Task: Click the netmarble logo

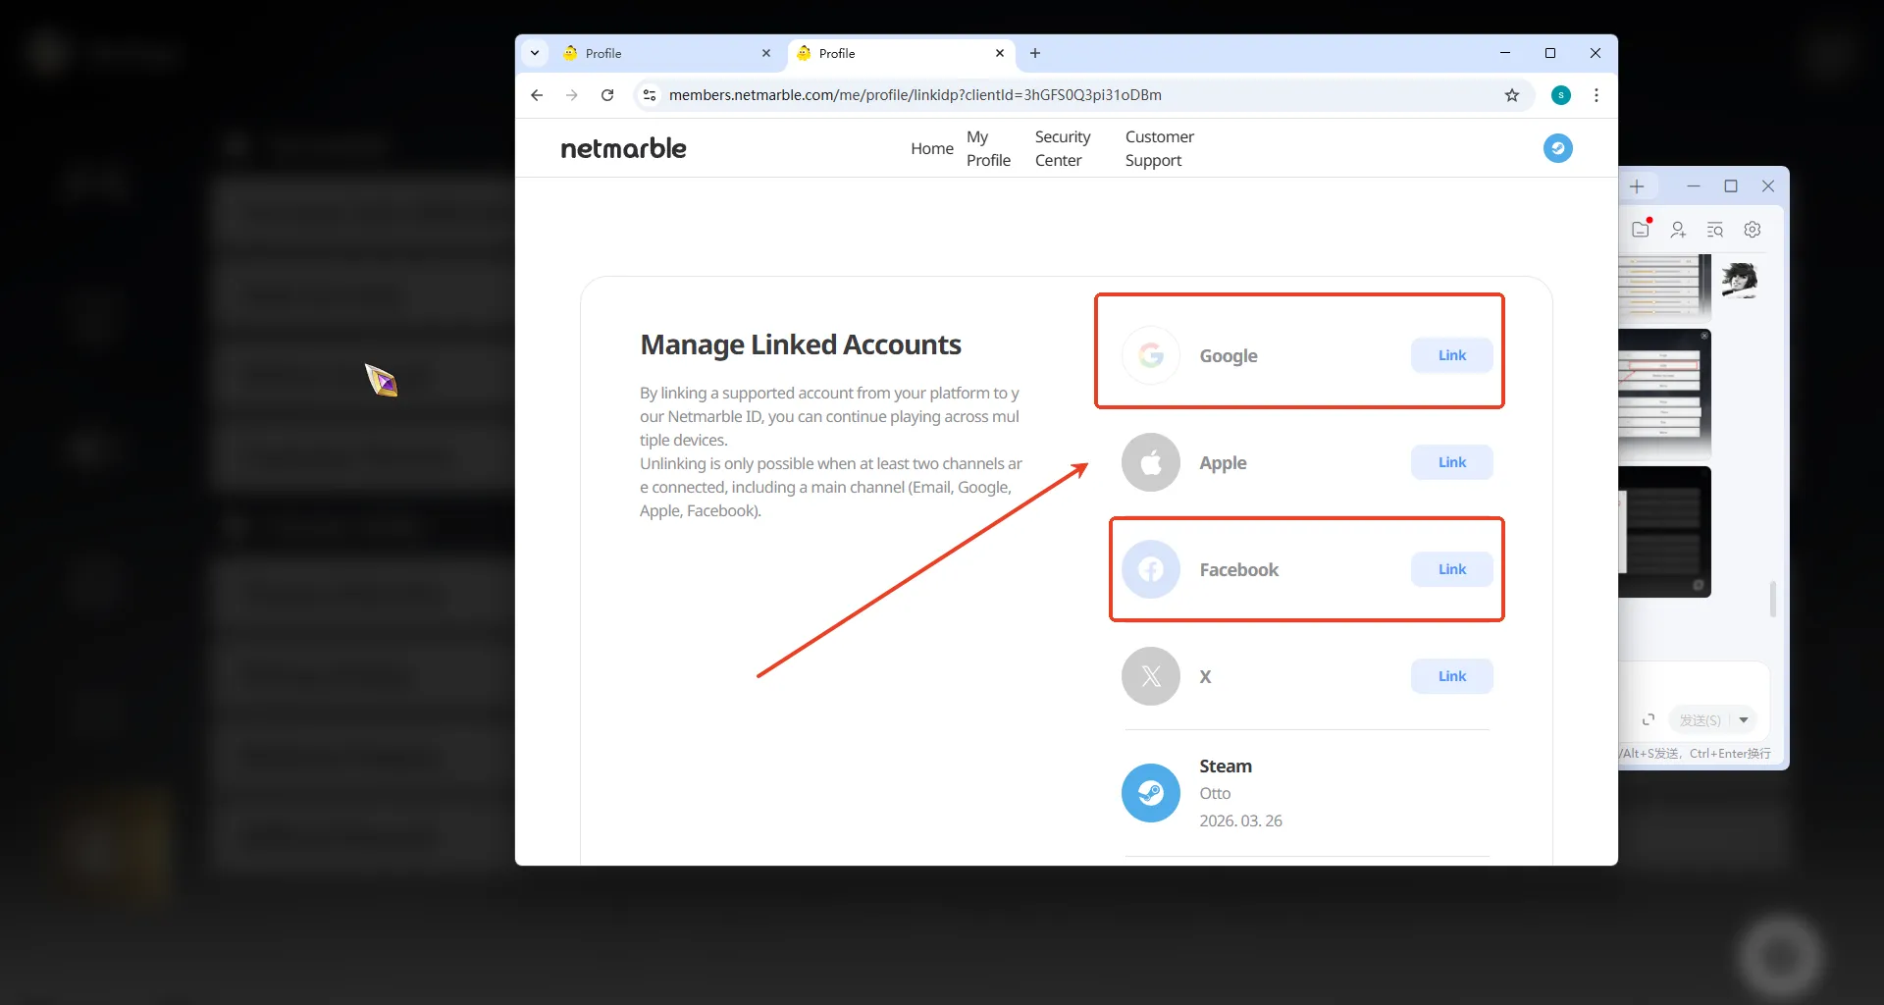Action: coord(623,148)
